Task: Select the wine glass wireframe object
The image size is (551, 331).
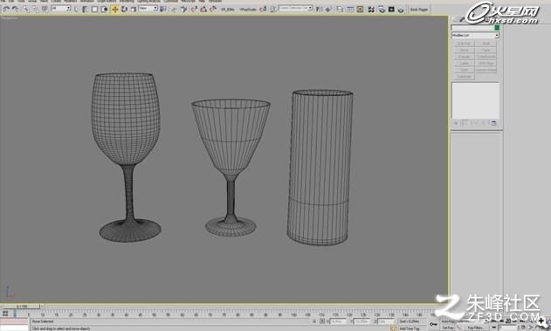Action: pyautogui.click(x=127, y=157)
